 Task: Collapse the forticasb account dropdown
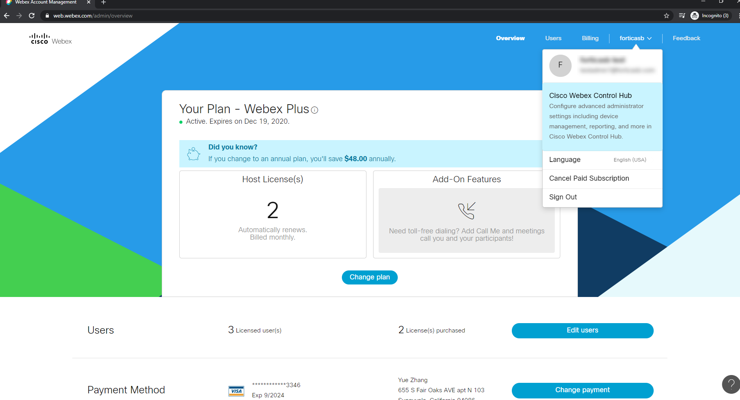point(635,38)
